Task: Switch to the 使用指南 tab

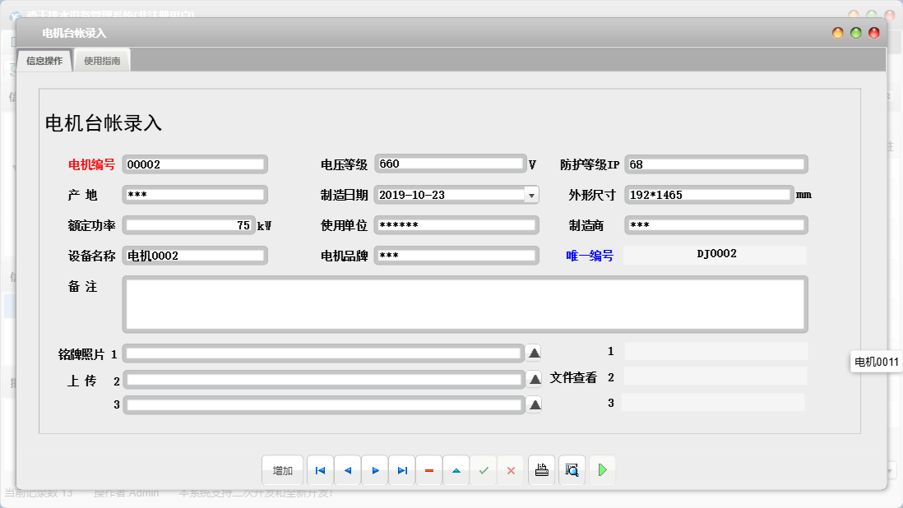Action: (102, 61)
